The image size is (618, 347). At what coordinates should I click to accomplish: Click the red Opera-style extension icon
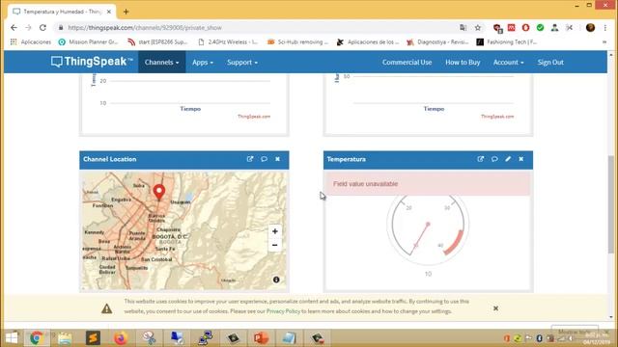pyautogui.click(x=525, y=28)
